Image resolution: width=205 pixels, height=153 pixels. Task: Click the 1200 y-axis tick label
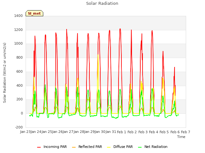(x=19, y=30)
